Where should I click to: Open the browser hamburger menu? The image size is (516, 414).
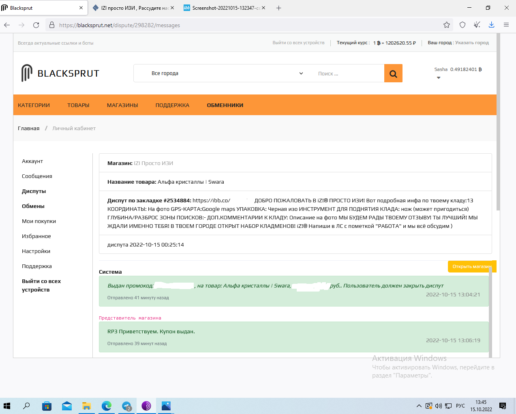pyautogui.click(x=506, y=25)
